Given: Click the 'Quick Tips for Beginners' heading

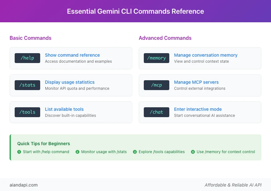Looking at the screenshot, I should point(44,144).
